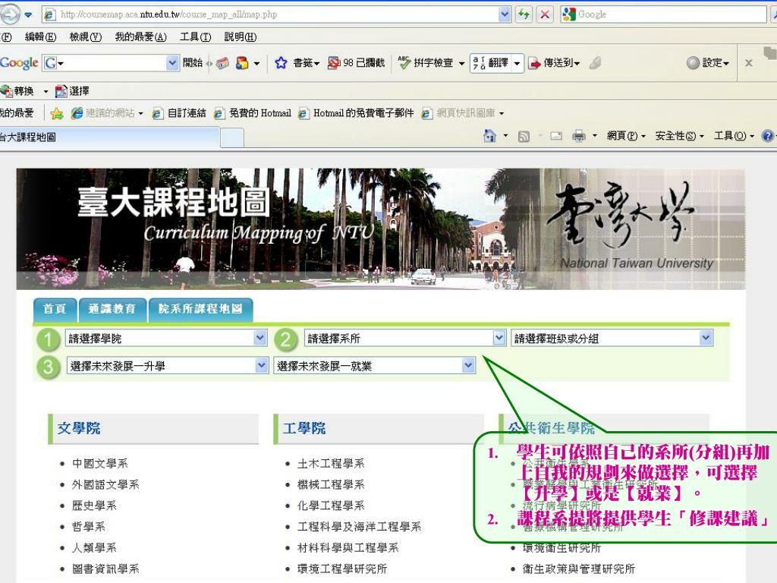777x583 pixels.
Task: Open the 機械工程學系 department link
Action: 331,485
